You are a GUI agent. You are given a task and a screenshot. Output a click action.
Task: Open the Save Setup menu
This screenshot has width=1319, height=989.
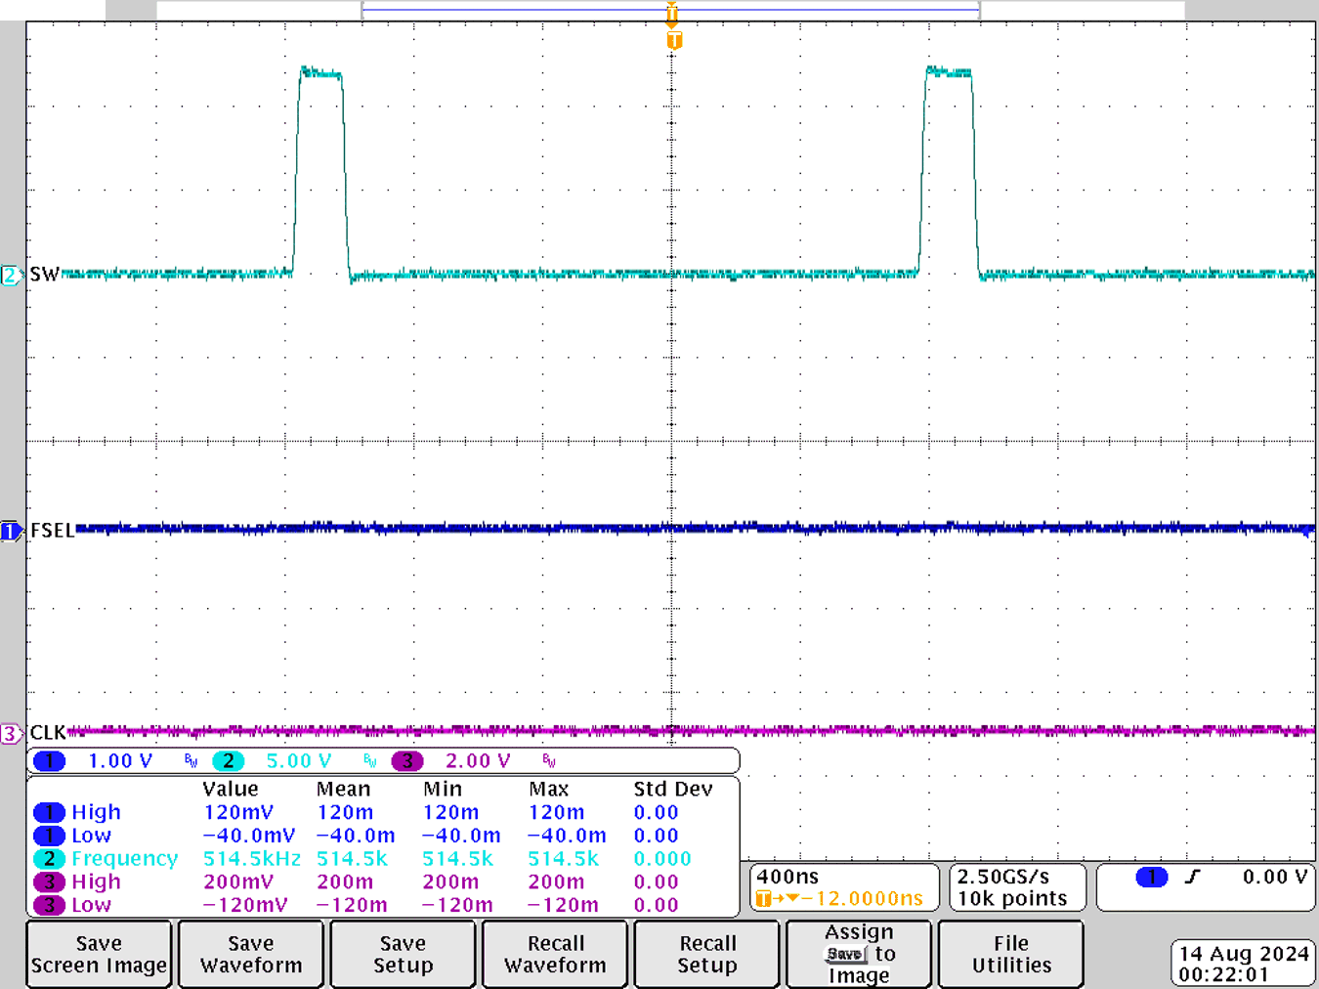click(x=402, y=954)
